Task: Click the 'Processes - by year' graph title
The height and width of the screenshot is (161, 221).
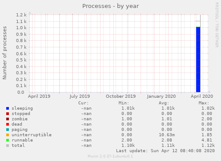Action: (x=111, y=6)
